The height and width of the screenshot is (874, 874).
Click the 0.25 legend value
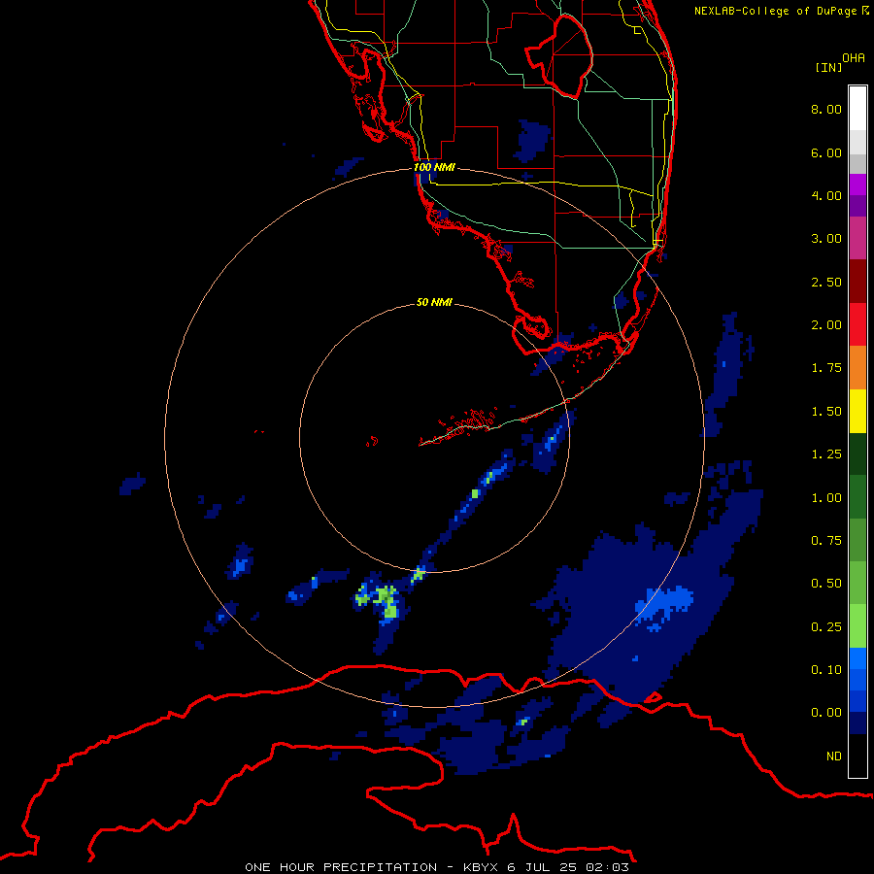[826, 627]
